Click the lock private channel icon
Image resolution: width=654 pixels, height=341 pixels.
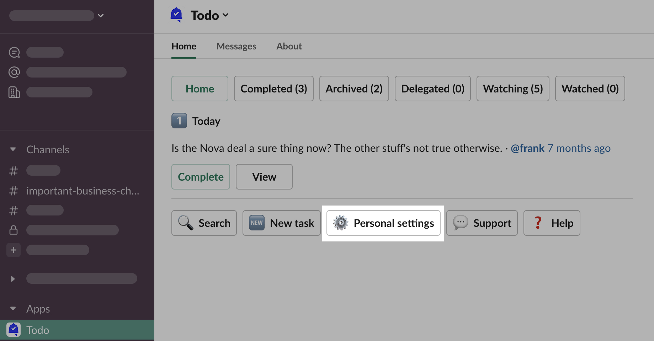[14, 230]
